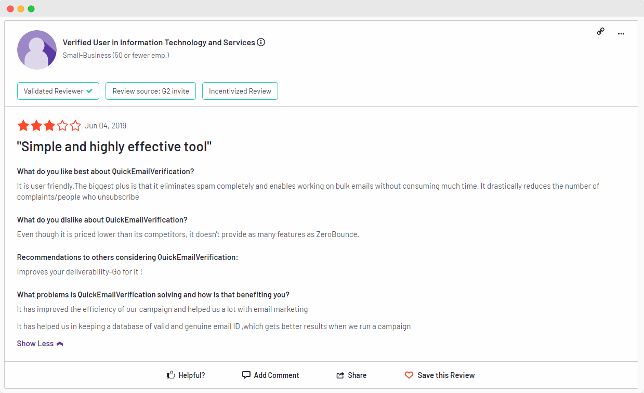Screen dimensions: 644x393
Task: Click the reviewer avatar image
Action: click(37, 50)
